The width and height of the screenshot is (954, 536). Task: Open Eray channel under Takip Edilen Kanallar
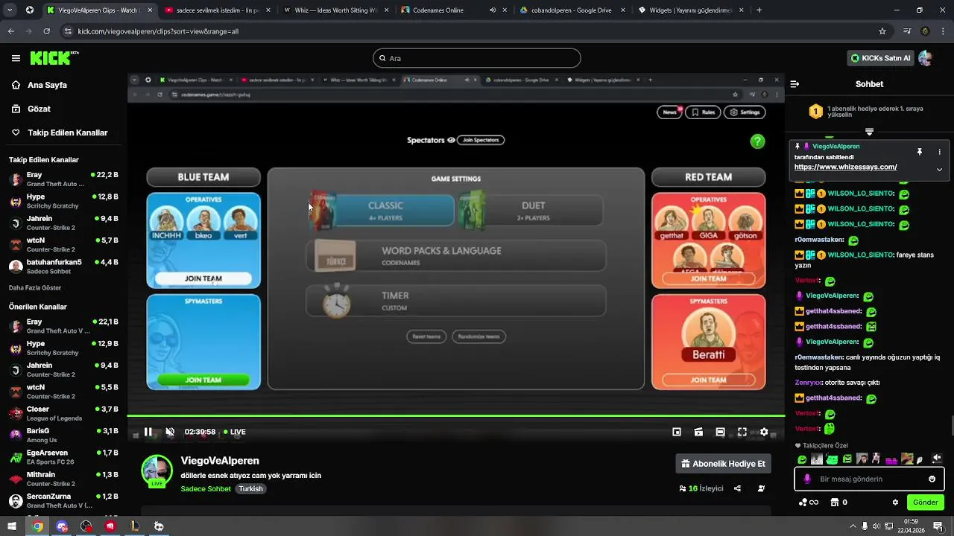coord(63,179)
